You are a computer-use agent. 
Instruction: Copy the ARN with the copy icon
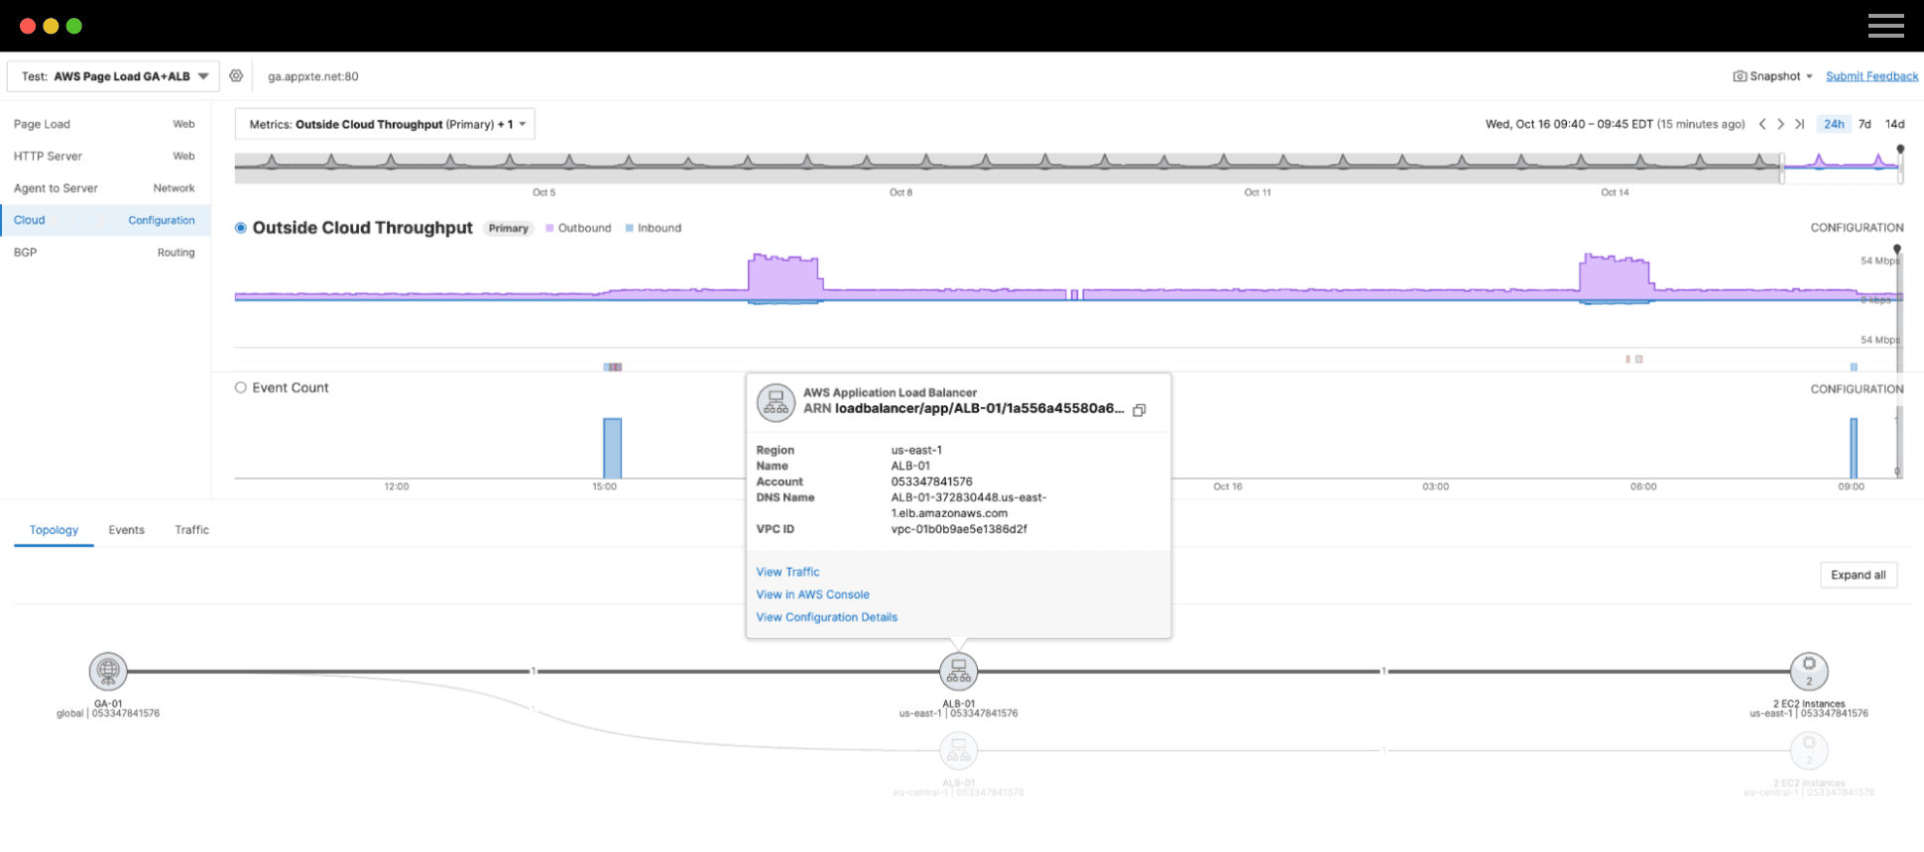1140,410
